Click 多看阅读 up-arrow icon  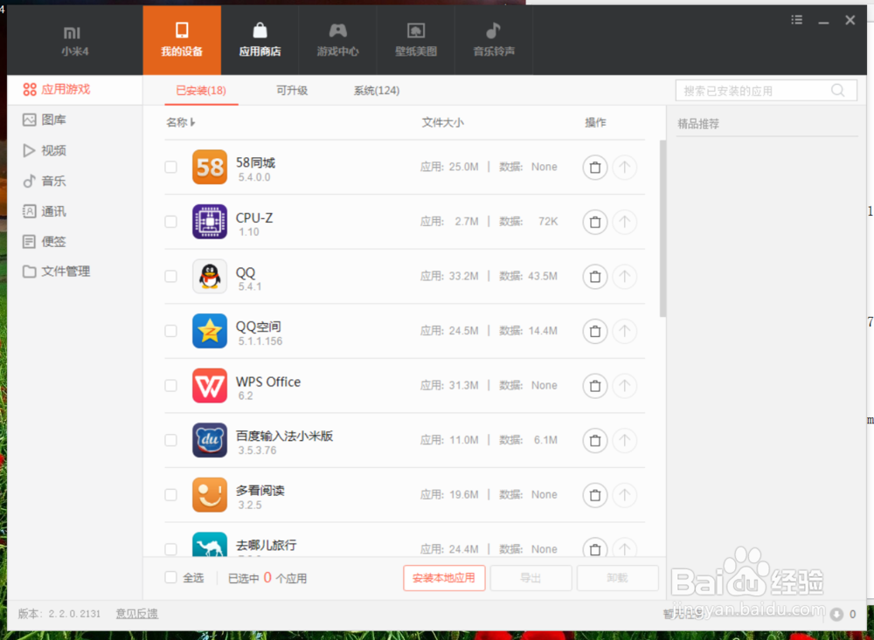(624, 494)
